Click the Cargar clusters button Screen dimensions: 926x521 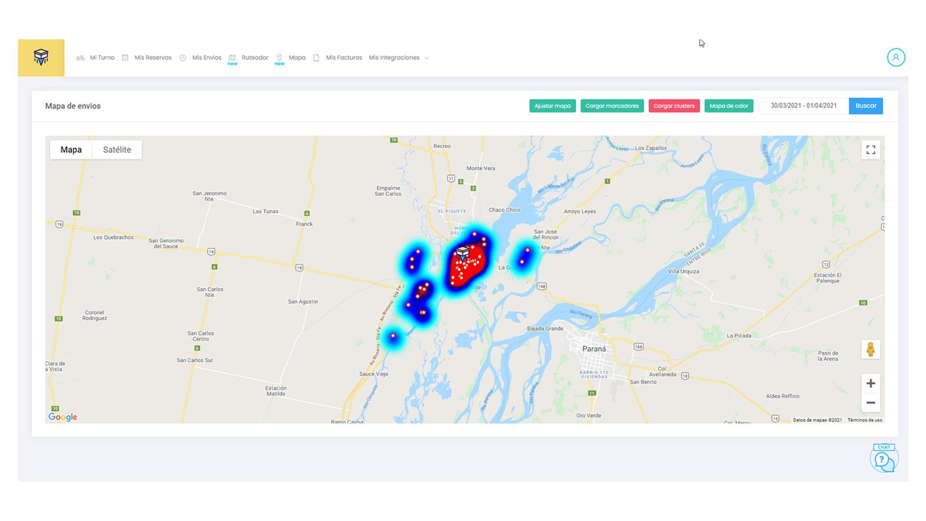point(674,106)
